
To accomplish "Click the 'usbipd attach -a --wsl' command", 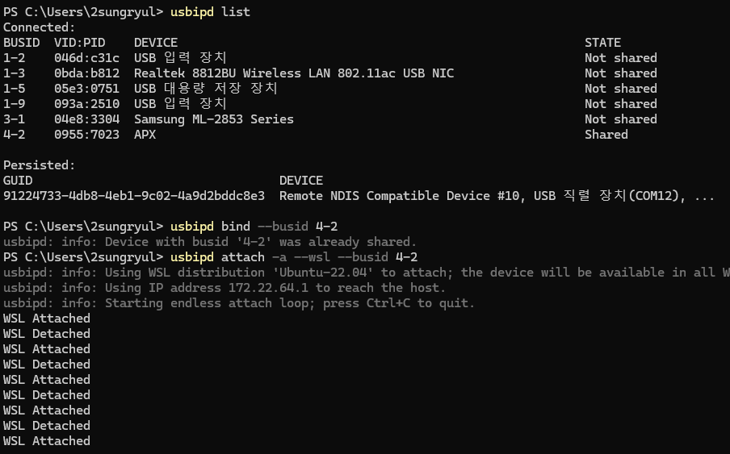I will pos(294,257).
